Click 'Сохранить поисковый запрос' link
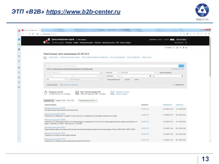 [71, 85]
